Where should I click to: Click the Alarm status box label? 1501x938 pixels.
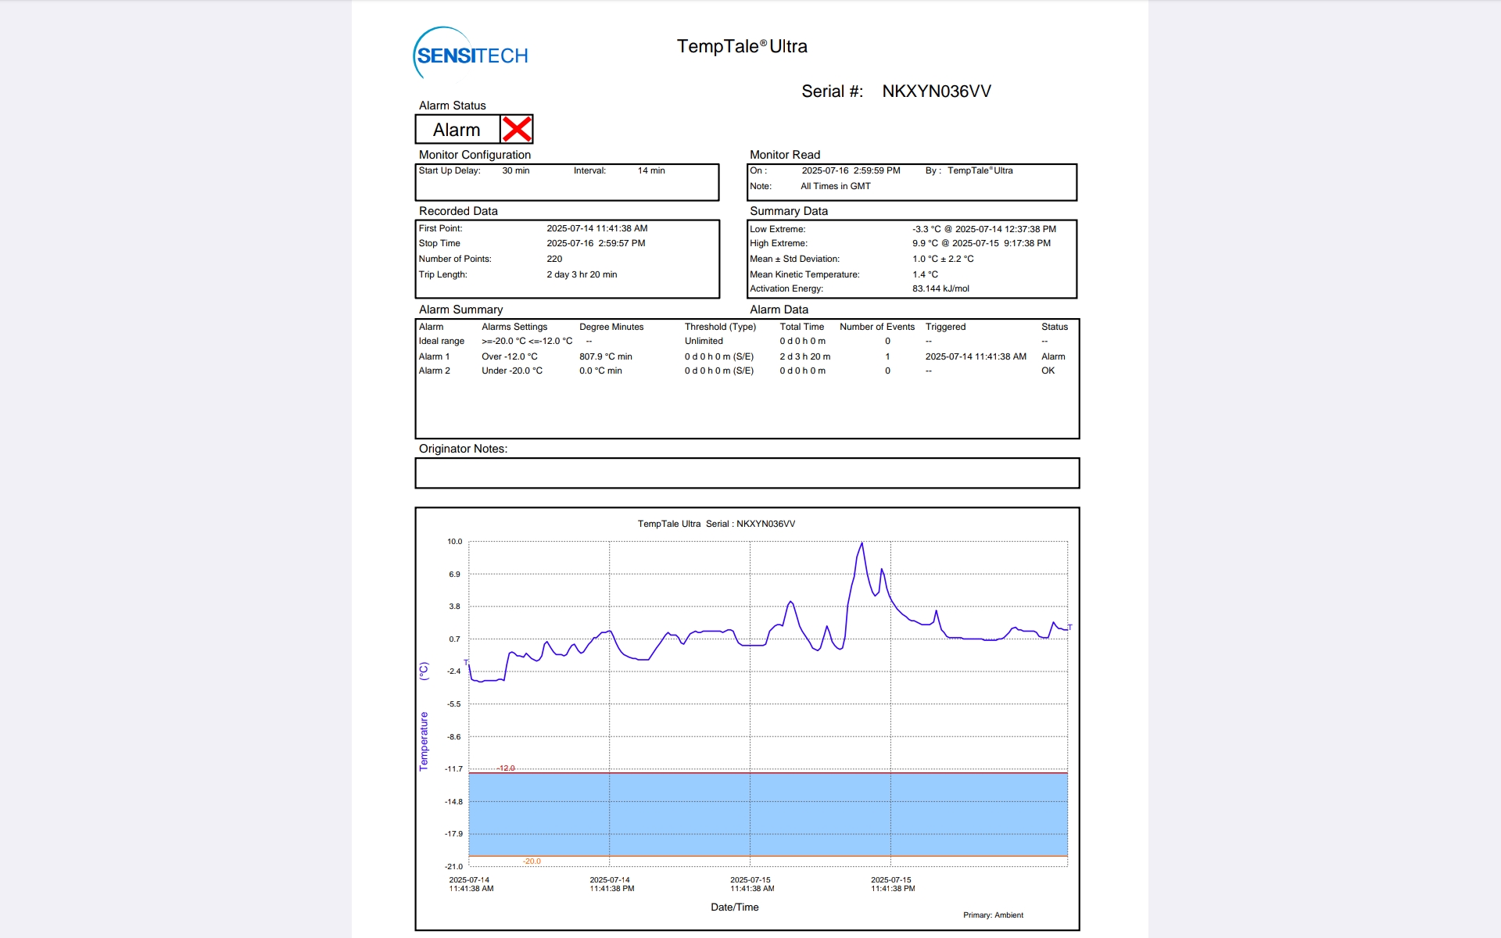tap(457, 130)
